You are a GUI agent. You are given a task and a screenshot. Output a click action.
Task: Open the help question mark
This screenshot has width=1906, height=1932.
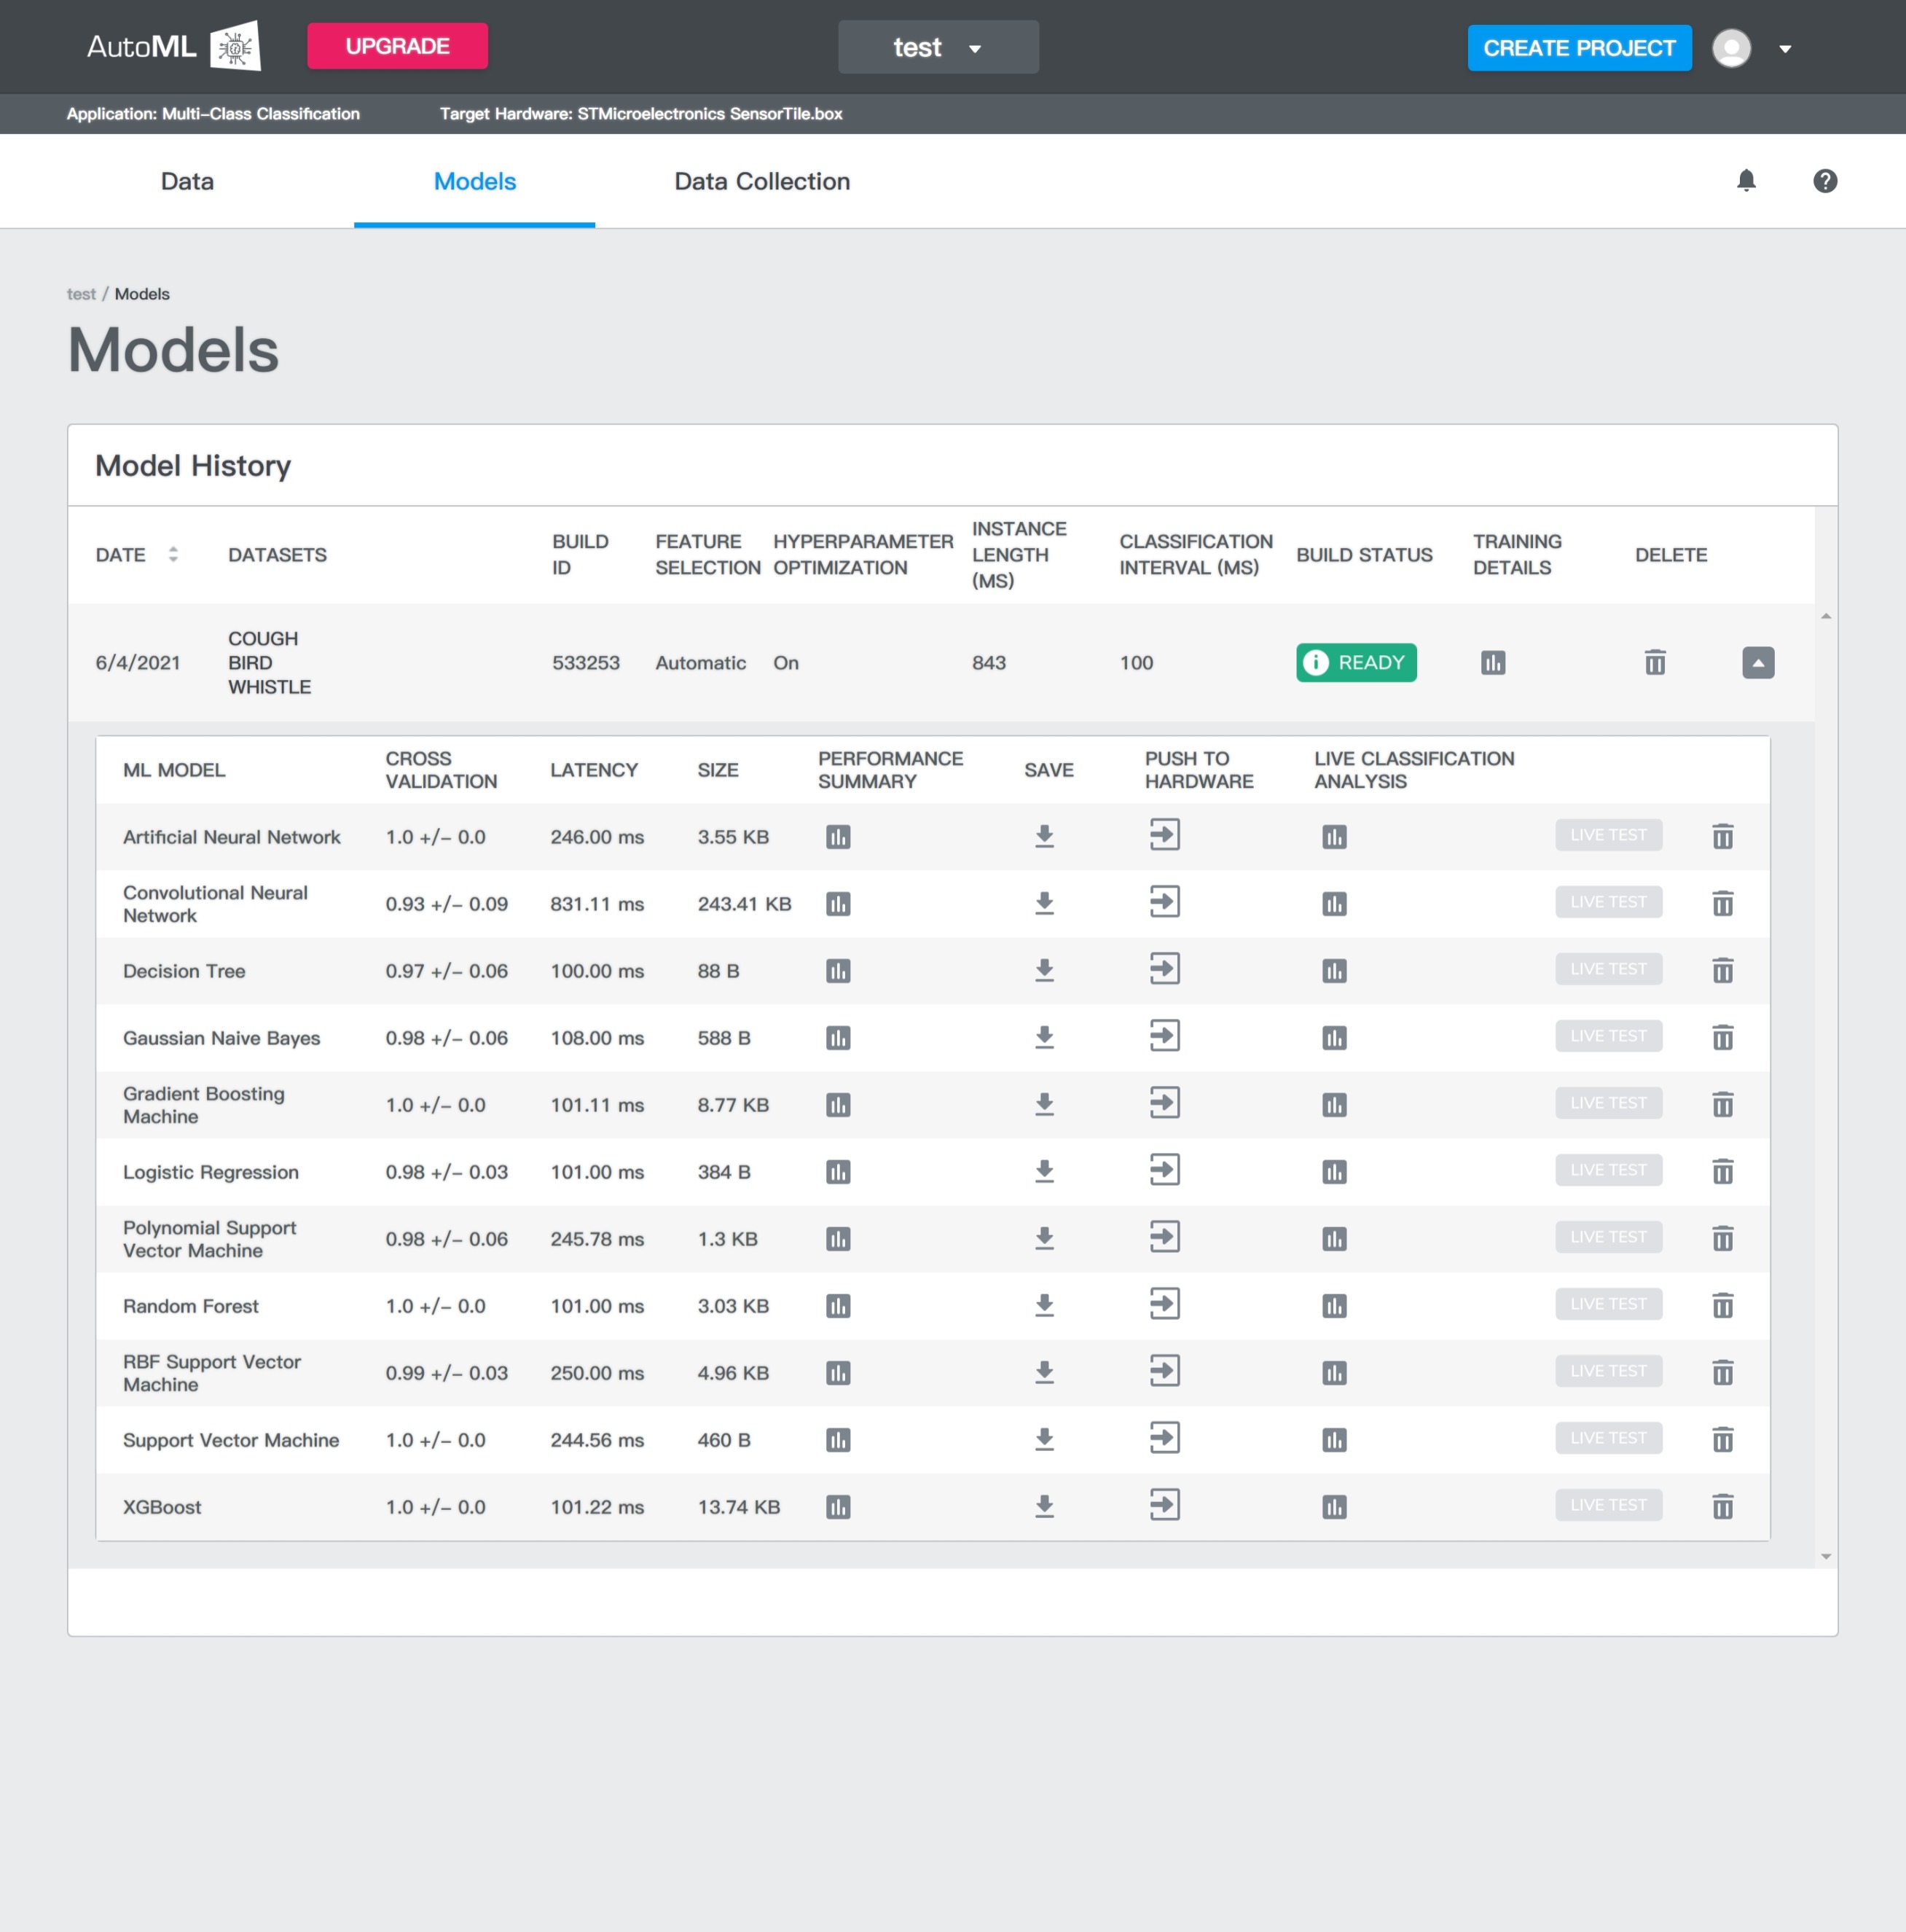pos(1825,181)
